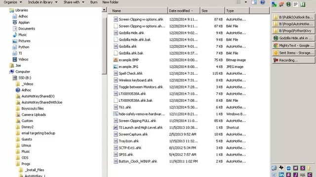Click the example.JPG file icon
The image size is (316, 177).
point(116,67)
